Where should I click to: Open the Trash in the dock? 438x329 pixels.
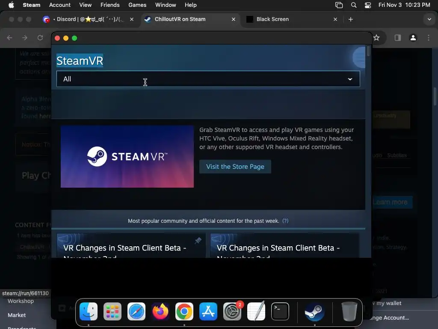[x=349, y=311]
